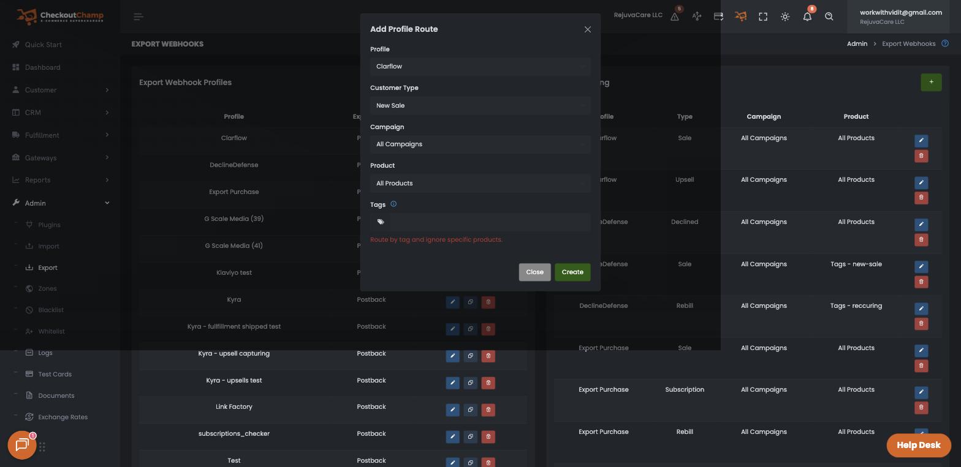Edit the subscriptions_checker profile

coord(452,436)
